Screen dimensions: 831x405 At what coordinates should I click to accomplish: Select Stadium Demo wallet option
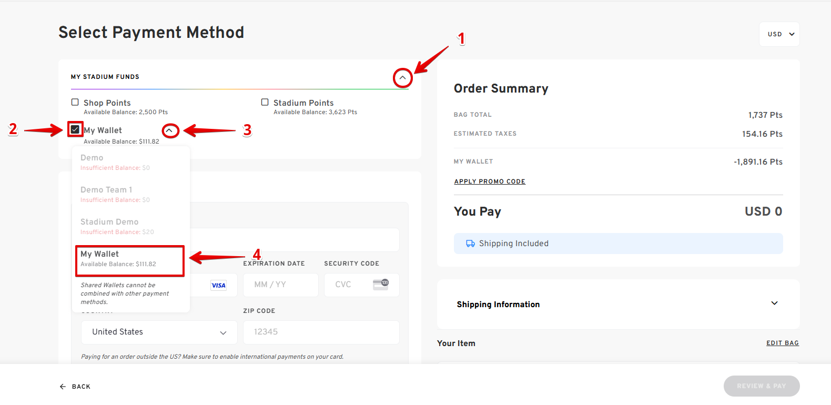(x=117, y=226)
